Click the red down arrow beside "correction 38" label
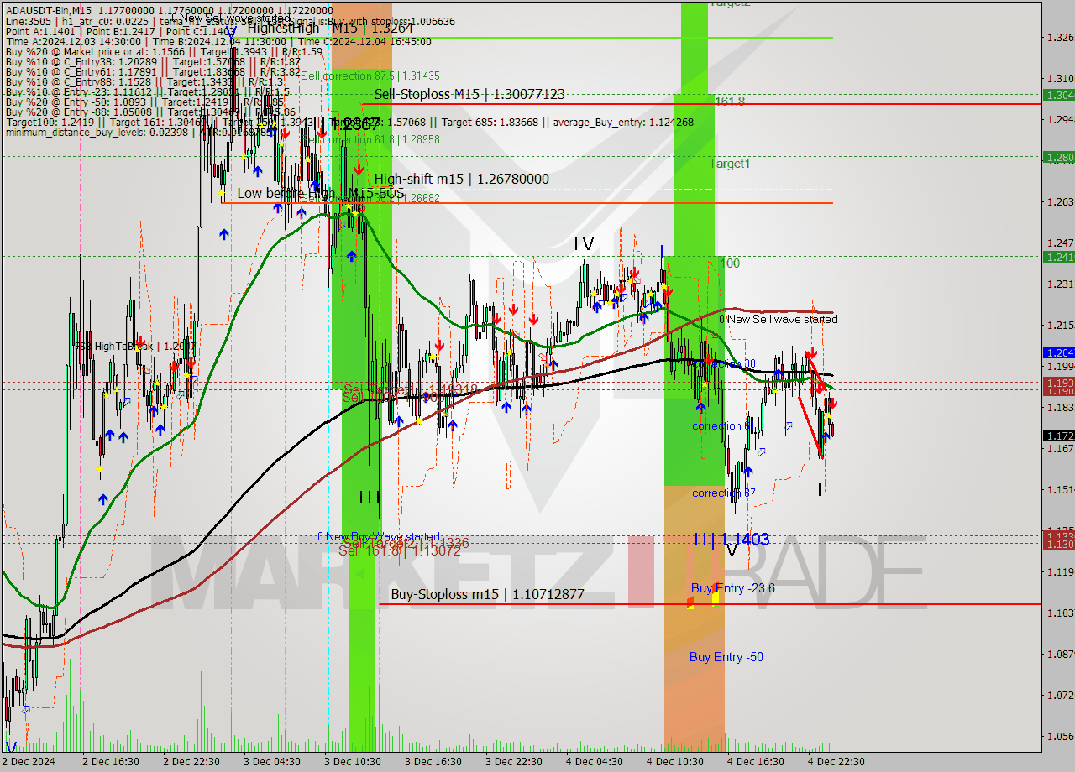 pyautogui.click(x=708, y=358)
